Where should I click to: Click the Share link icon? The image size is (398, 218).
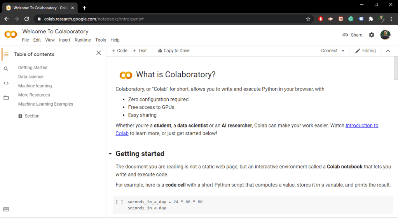pos(345,35)
